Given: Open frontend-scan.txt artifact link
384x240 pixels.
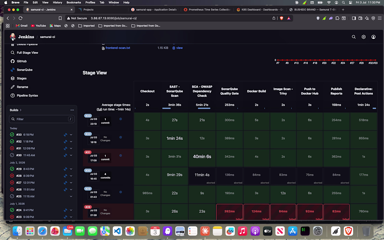Looking at the screenshot, I should coord(118,48).
